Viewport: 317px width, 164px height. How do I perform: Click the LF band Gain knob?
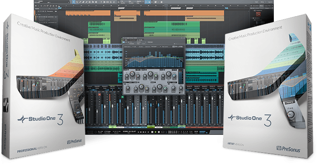[x=132, y=74]
